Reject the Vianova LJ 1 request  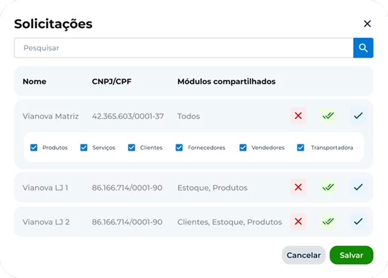pos(298,187)
